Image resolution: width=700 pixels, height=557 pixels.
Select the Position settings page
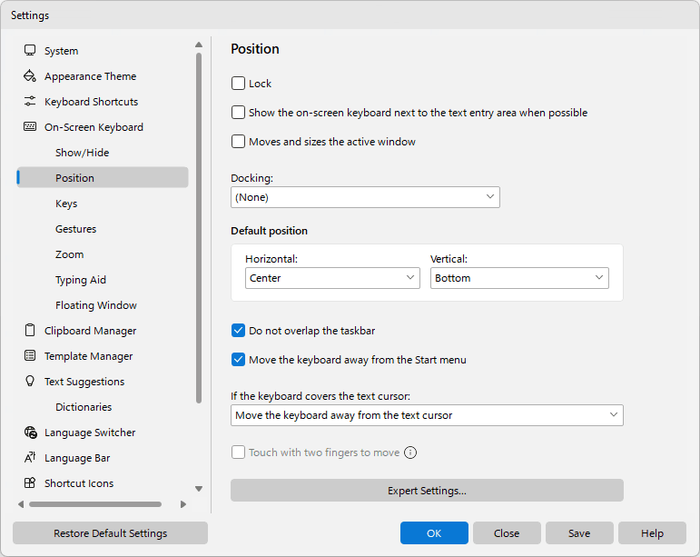[x=103, y=178]
